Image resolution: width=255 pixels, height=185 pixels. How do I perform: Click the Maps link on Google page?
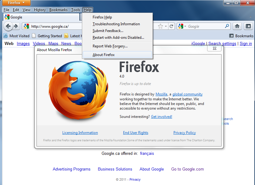53,44
